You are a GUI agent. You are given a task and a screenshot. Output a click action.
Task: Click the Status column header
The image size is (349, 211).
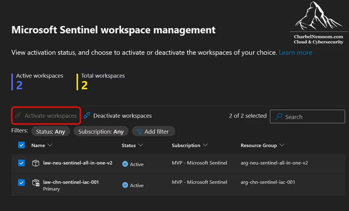coord(129,146)
